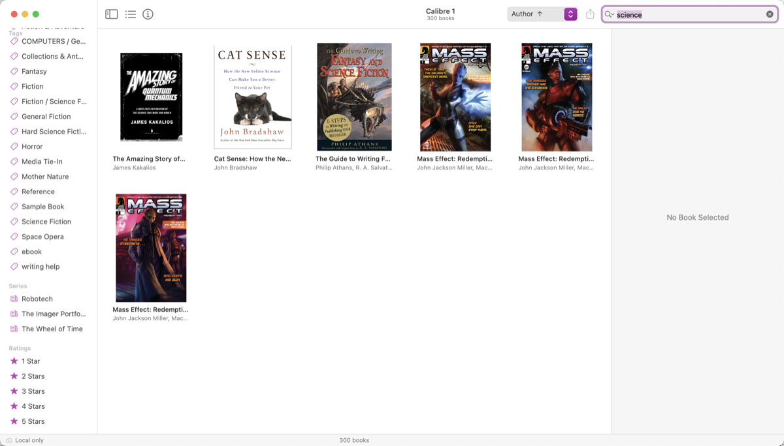This screenshot has width=784, height=446.
Task: Click the star icon for 1 Star
Action: click(14, 361)
